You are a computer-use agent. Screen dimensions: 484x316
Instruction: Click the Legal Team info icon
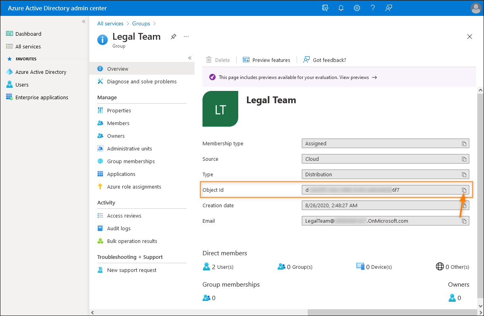point(102,39)
